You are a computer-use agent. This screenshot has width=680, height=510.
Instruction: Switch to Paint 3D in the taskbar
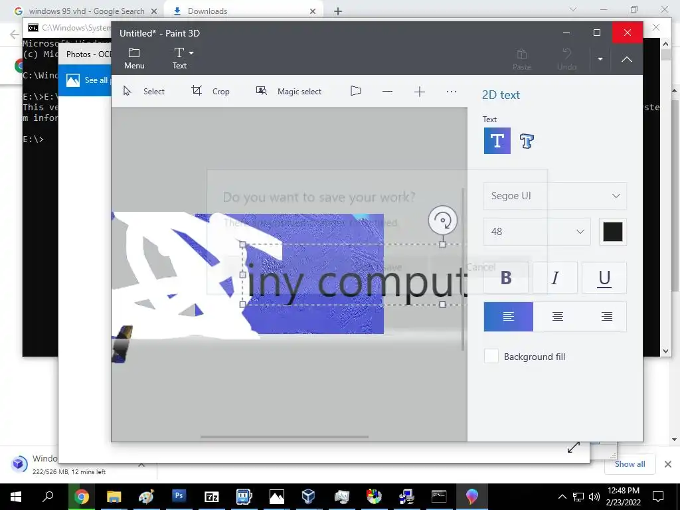[x=471, y=497]
